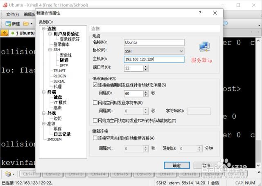
Task: Click the xterm status bar entry
Action: pos(174,183)
